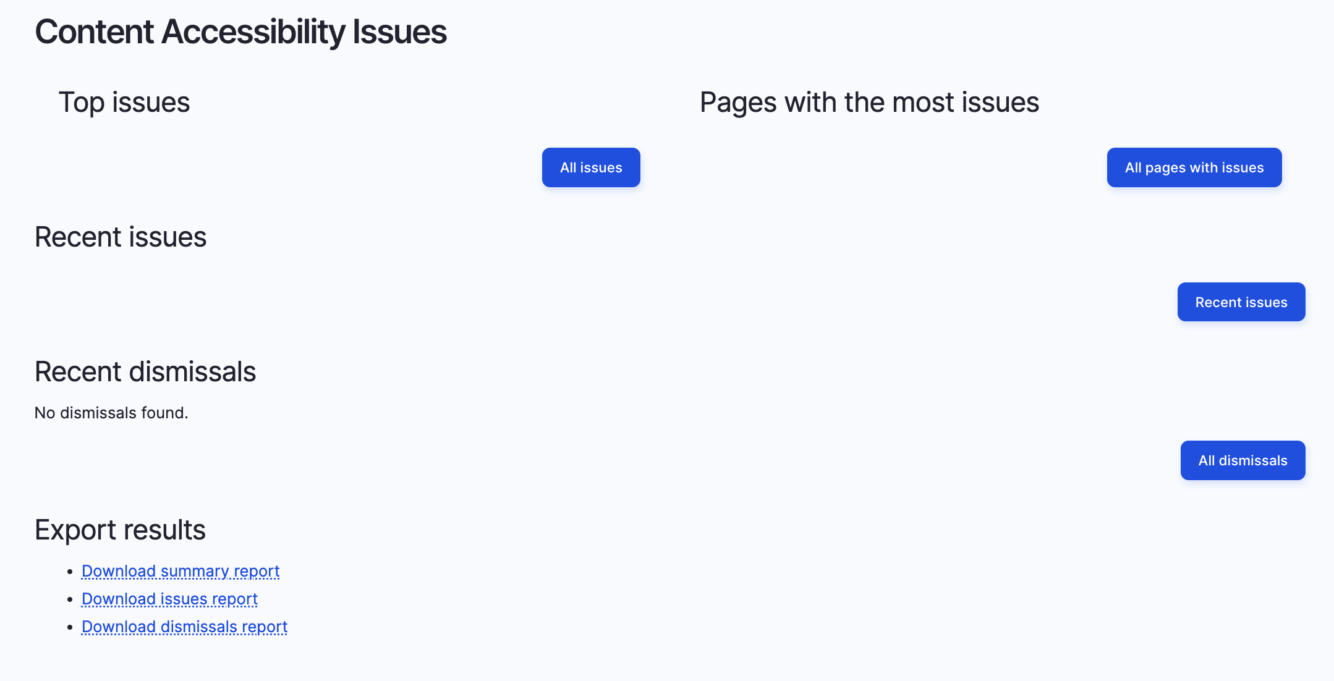Select the Top issues heading
The width and height of the screenshot is (1334, 681).
124,102
